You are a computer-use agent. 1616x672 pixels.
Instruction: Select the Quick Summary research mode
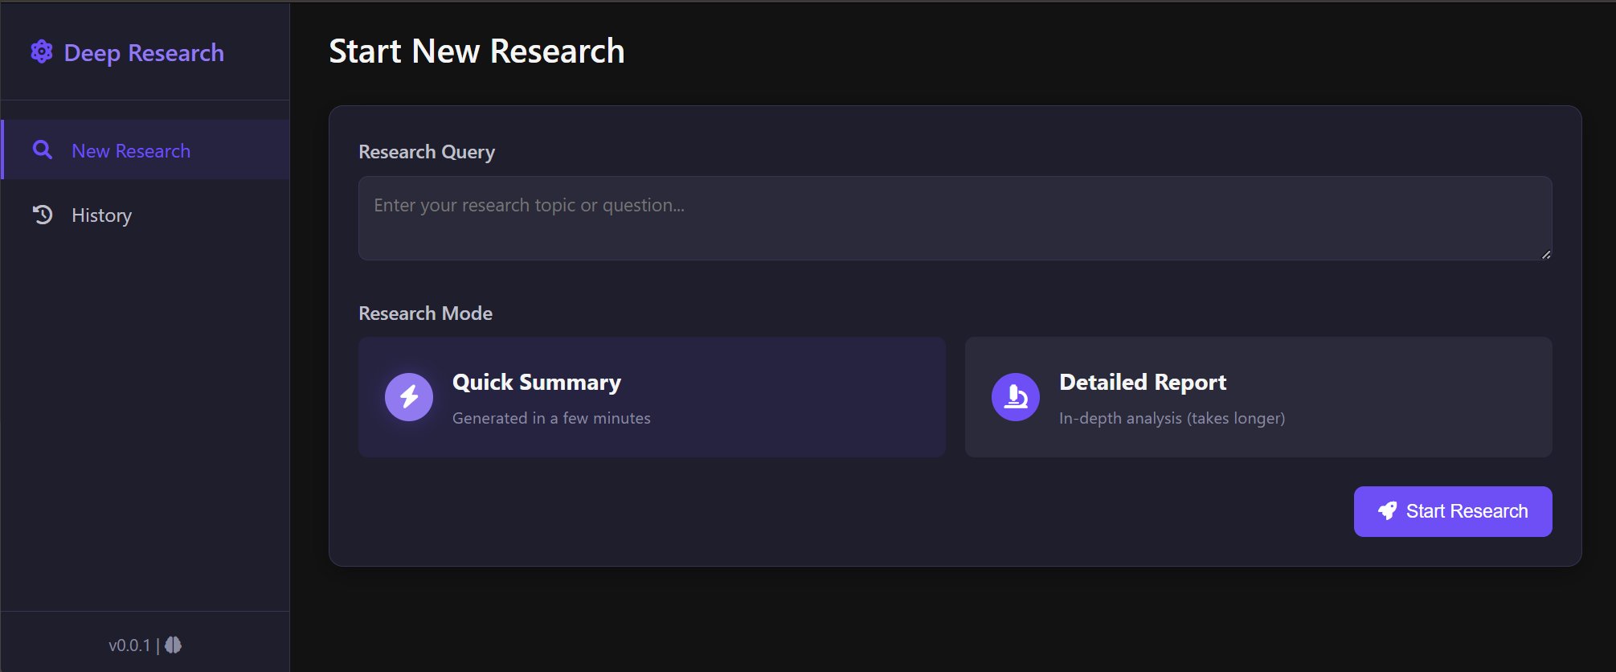pos(652,397)
